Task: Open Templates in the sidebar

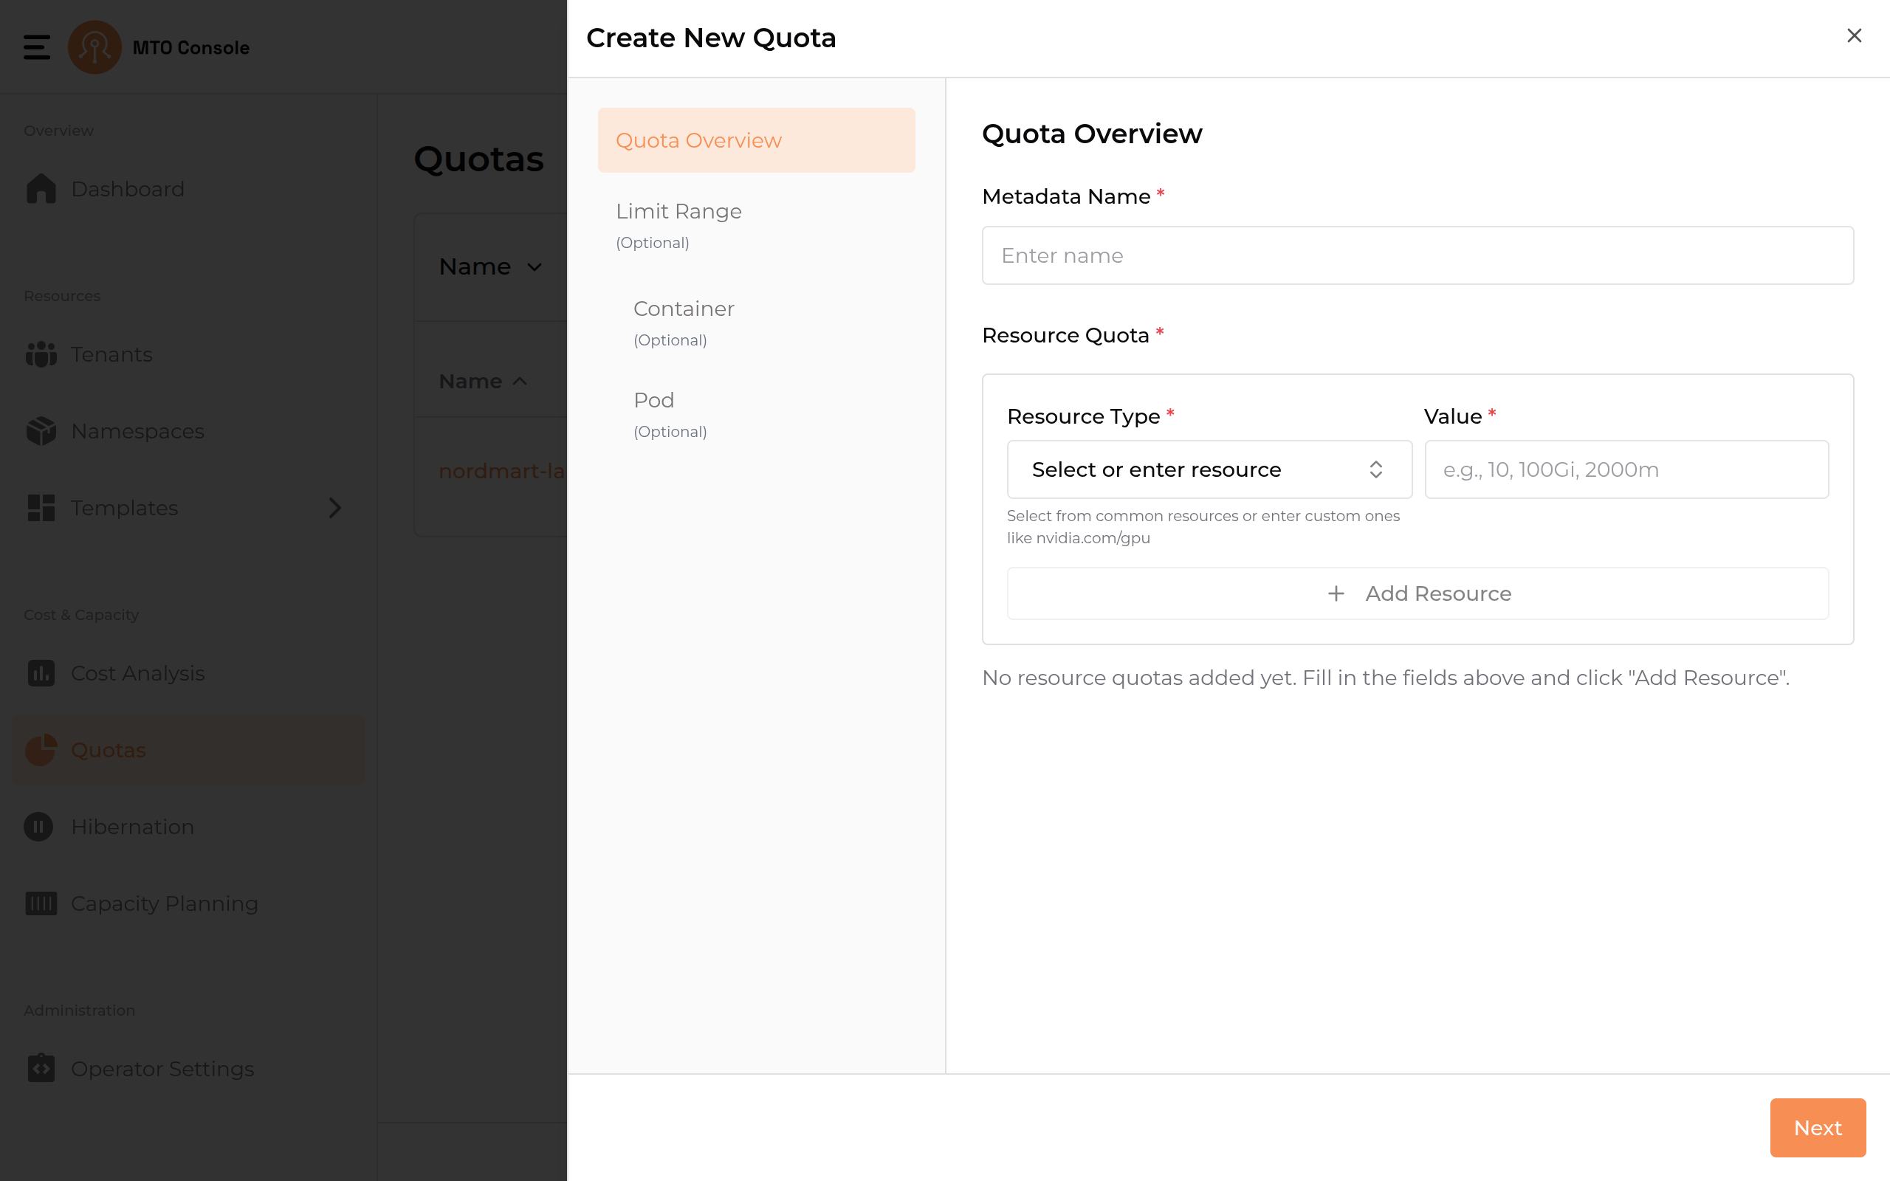Action: coord(188,508)
